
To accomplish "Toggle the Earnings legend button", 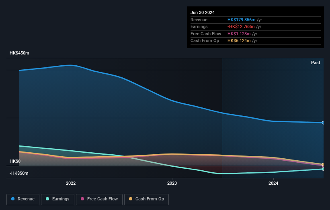I will 57,199.
